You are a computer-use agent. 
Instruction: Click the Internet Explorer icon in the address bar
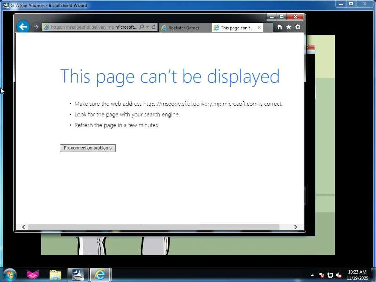click(47, 27)
